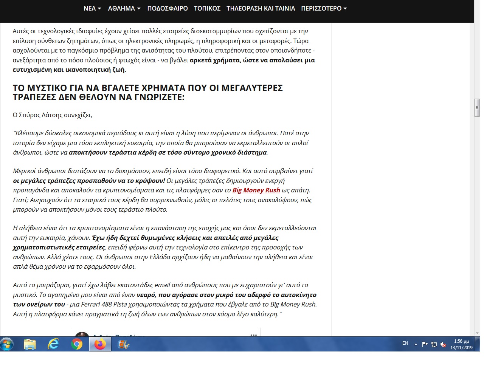Expand the ΑΘΛΗΜΑ dropdown menu
The height and width of the screenshot is (387, 484).
coord(124,8)
